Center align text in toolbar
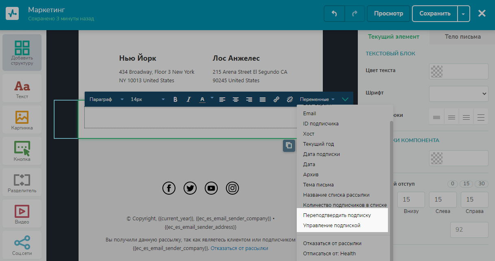Screen dimensions: 495x261 click(x=236, y=99)
